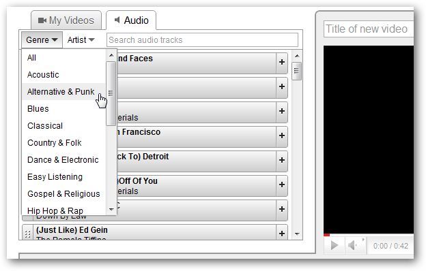426x271 pixels.
Task: Open the Genre dropdown
Action: pos(42,40)
